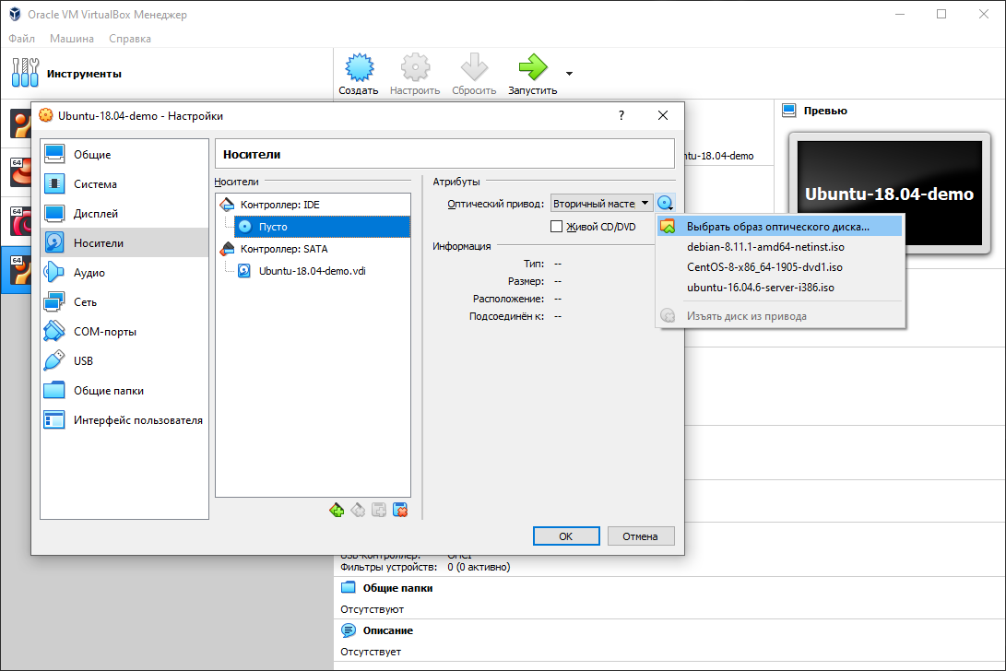
Task: Click Изъять диск из привода menu item
Action: [779, 315]
